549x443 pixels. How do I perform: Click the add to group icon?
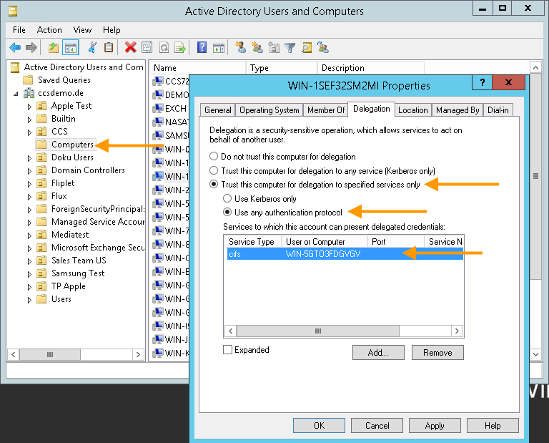click(323, 47)
